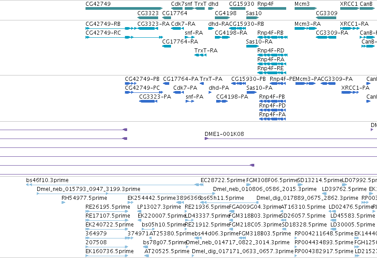This screenshot has height=258, width=377.
Task: Select the CG3323 gene label
Action: [x=148, y=13]
